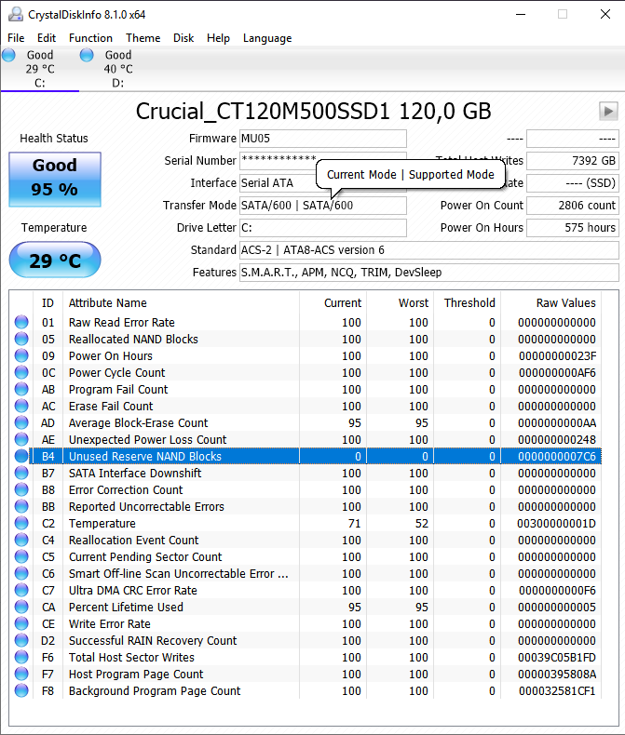The height and width of the screenshot is (735, 625).
Task: Click the status orb for Reallocated NAND Blocks
Action: click(21, 339)
